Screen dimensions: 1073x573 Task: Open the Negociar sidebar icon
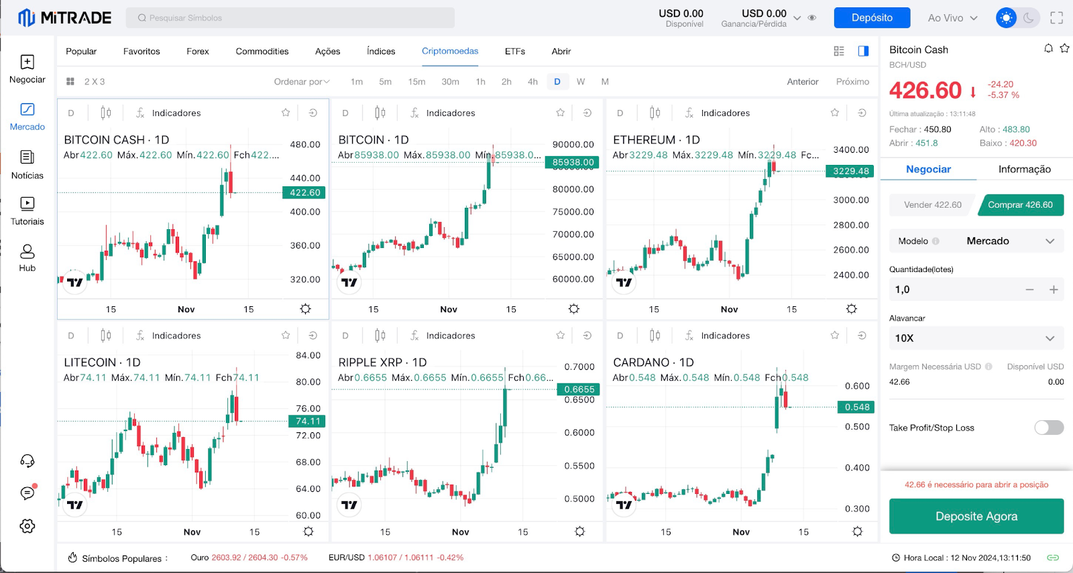(27, 62)
